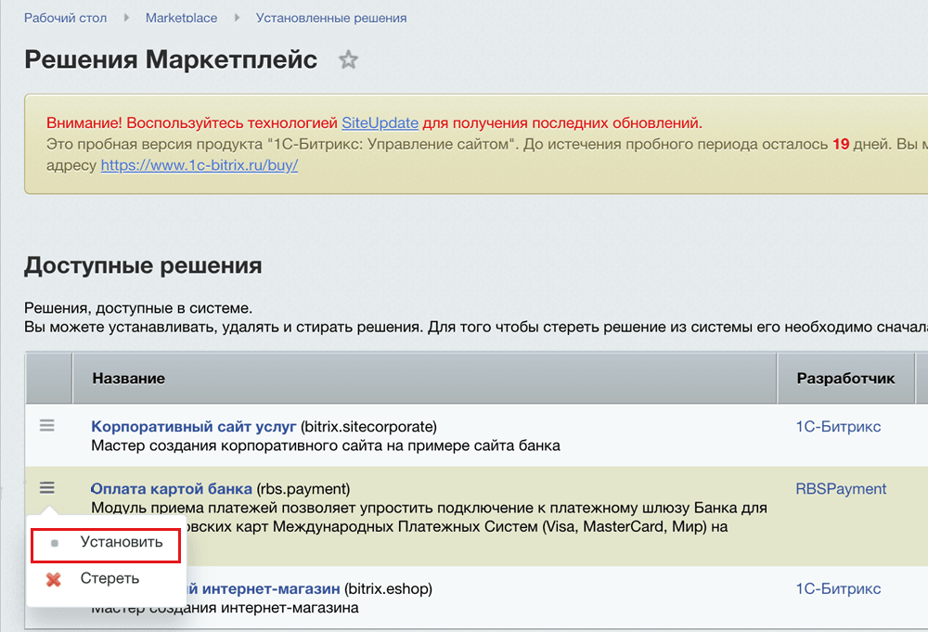Open actions menu for Корпоративный сайт услуг row
The width and height of the screenshot is (928, 632).
(x=47, y=426)
